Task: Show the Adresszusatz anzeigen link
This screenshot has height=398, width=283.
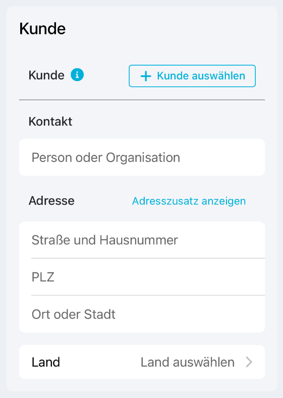Action: pyautogui.click(x=189, y=201)
